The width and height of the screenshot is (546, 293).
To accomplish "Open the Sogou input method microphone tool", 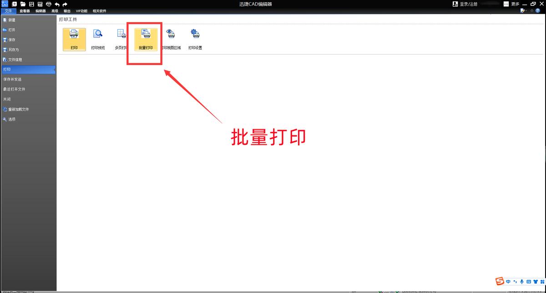I will coord(522,282).
